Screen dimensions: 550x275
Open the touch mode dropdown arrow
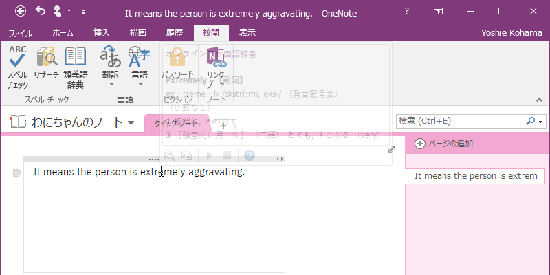(69, 11)
